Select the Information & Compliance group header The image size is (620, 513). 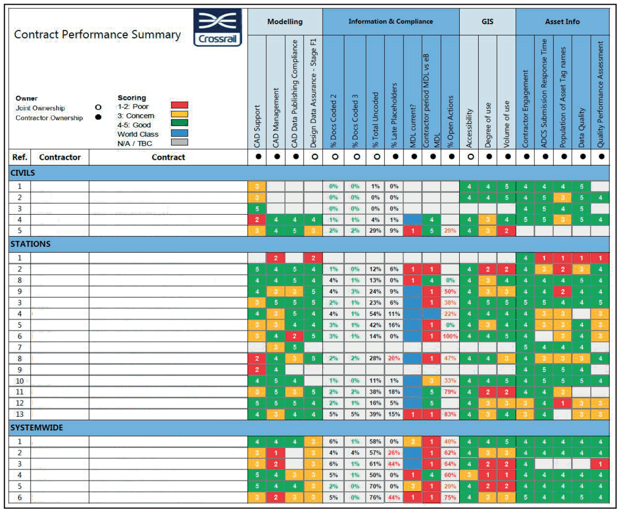pos(391,22)
